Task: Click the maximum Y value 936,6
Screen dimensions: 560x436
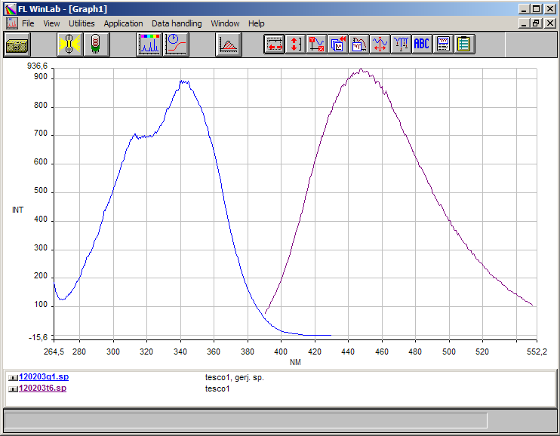Action: (37, 66)
